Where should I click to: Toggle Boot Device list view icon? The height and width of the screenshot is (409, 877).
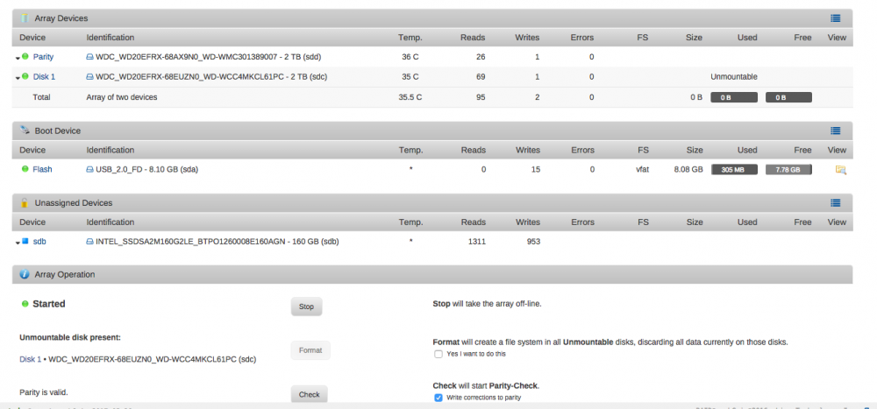835,130
